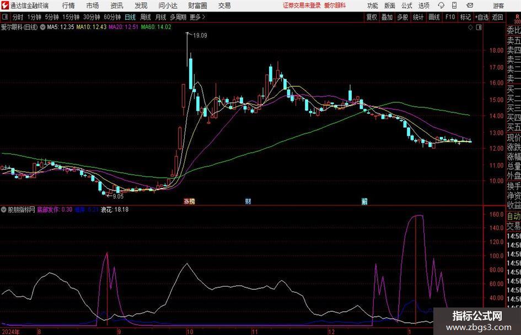Click the 游客 user label
The height and width of the screenshot is (335, 521).
point(498,6)
